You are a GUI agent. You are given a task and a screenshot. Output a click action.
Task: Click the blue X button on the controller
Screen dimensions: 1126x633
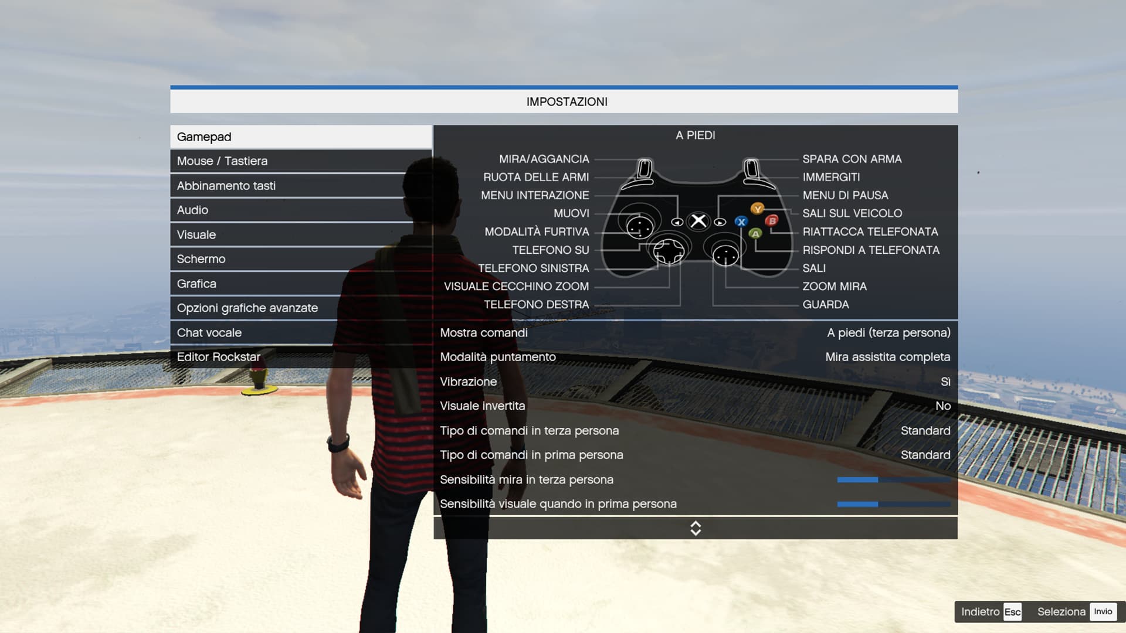741,222
